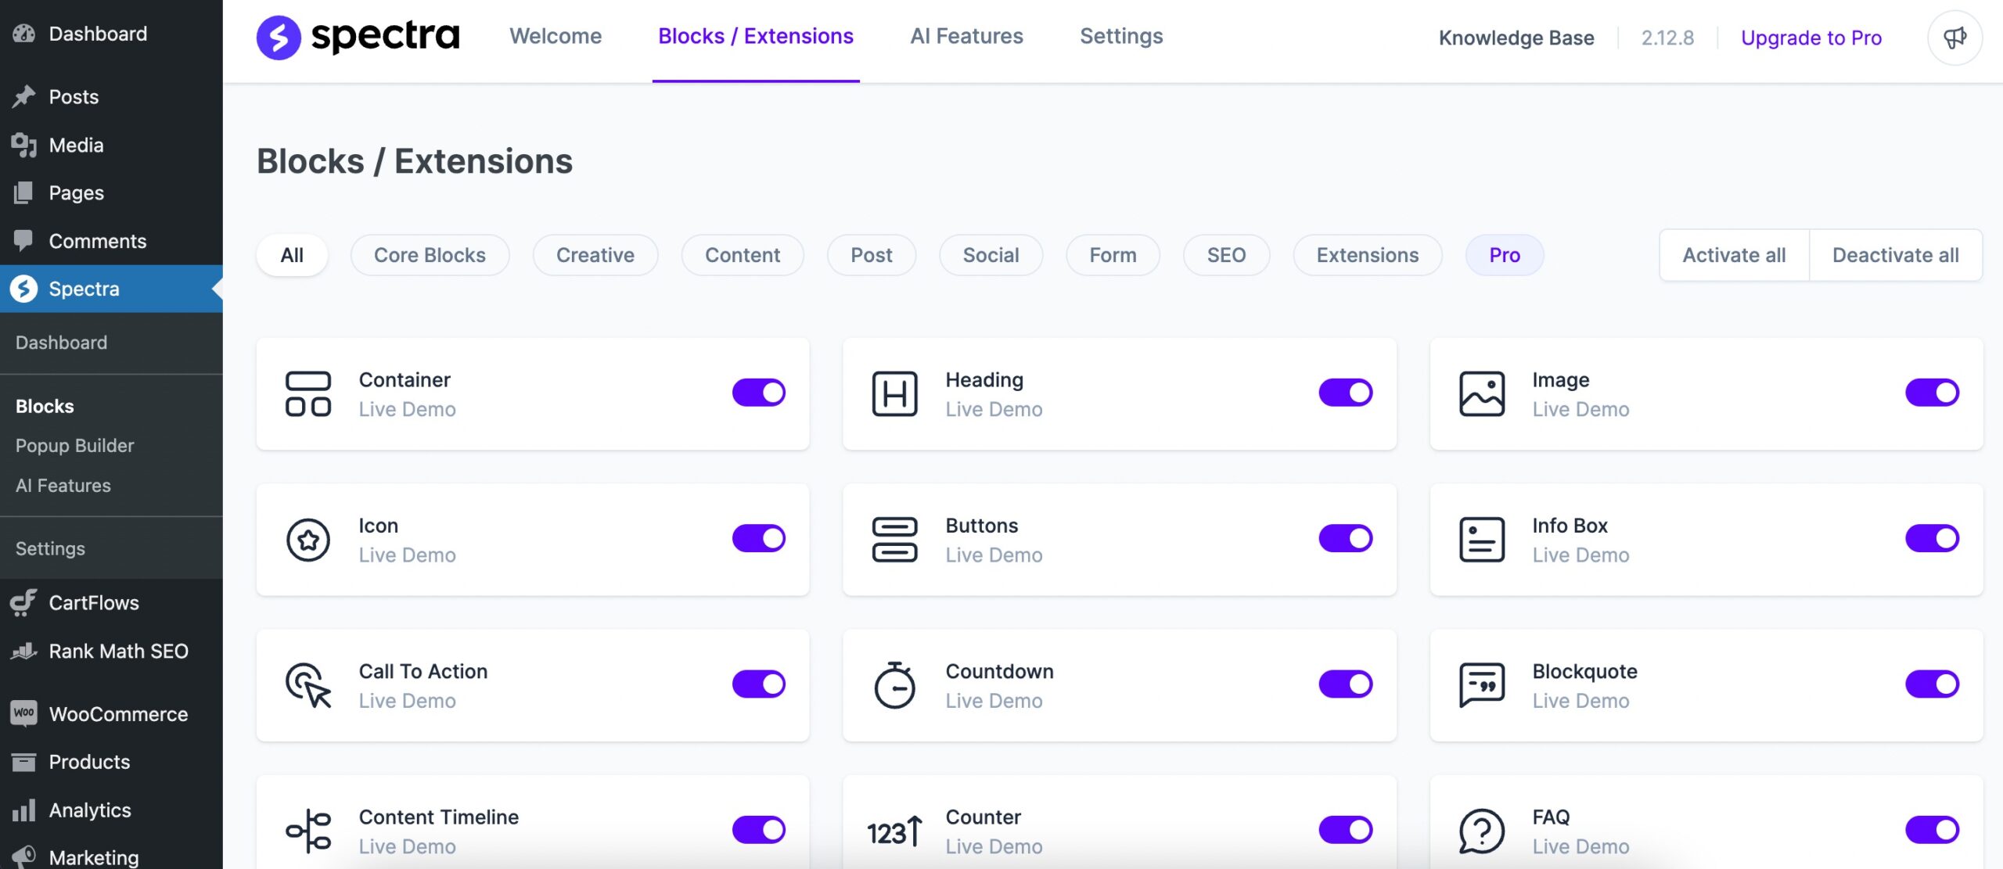Filter blocks by Post category
2003x869 pixels.
[x=872, y=255]
